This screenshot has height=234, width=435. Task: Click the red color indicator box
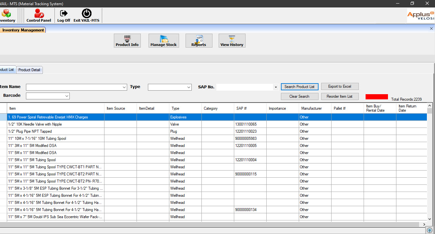point(377,97)
